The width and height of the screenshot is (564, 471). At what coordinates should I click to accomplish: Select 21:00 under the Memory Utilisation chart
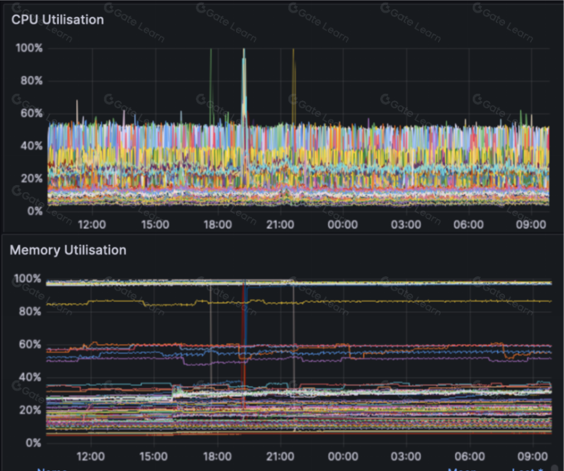coord(280,457)
